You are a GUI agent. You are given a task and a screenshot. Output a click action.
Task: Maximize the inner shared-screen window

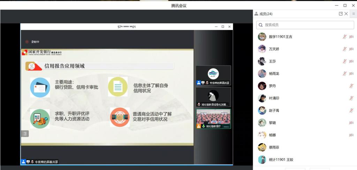coord(223,27)
